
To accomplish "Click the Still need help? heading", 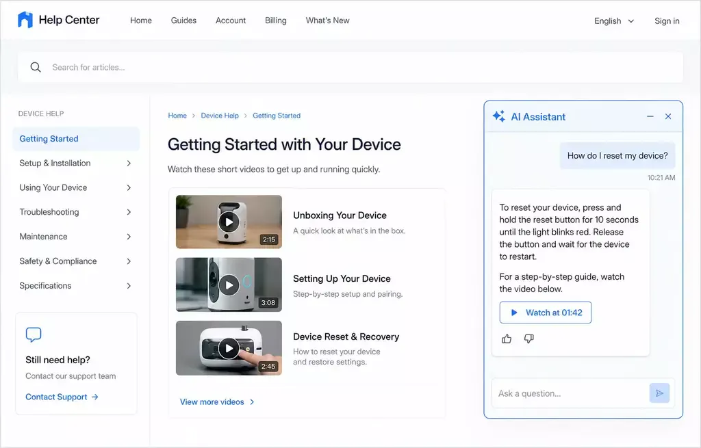I will pyautogui.click(x=58, y=360).
